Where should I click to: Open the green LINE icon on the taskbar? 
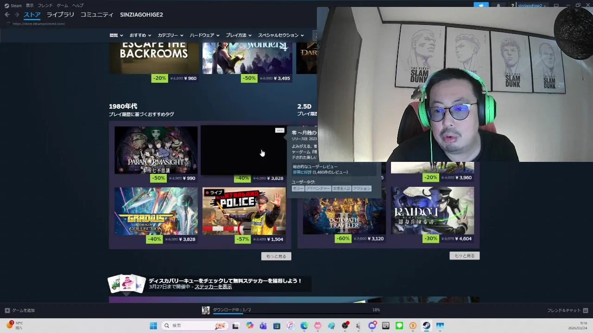399,326
